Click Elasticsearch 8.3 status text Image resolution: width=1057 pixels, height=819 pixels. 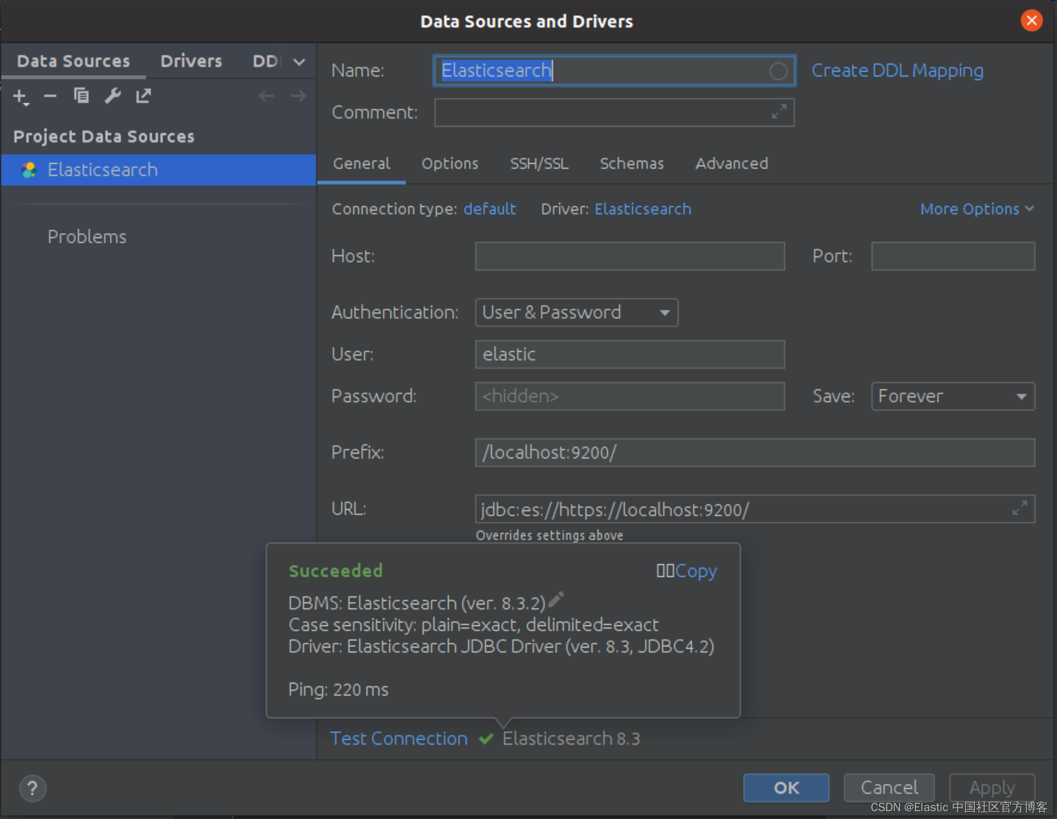pyautogui.click(x=571, y=739)
